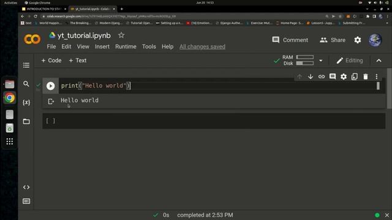Click the All changes saved link
Image resolution: width=392 pixels, height=220 pixels.
click(202, 46)
